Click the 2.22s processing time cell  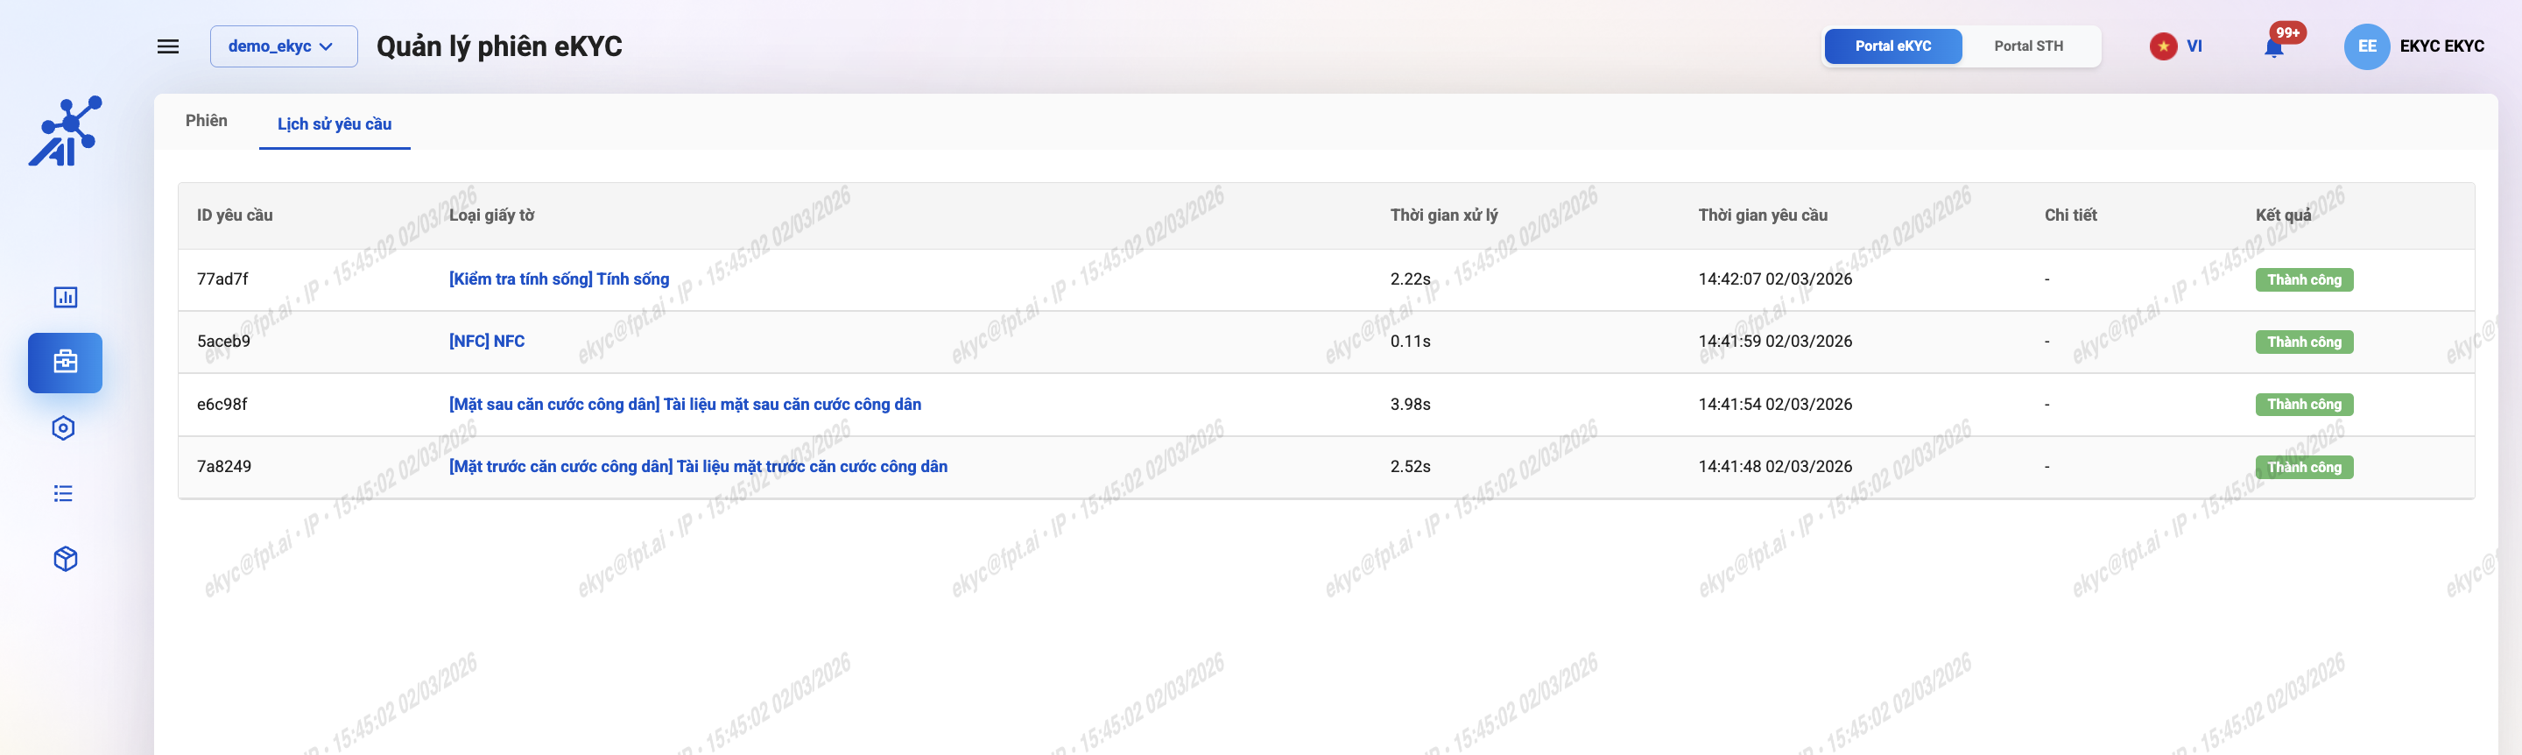tap(1410, 279)
